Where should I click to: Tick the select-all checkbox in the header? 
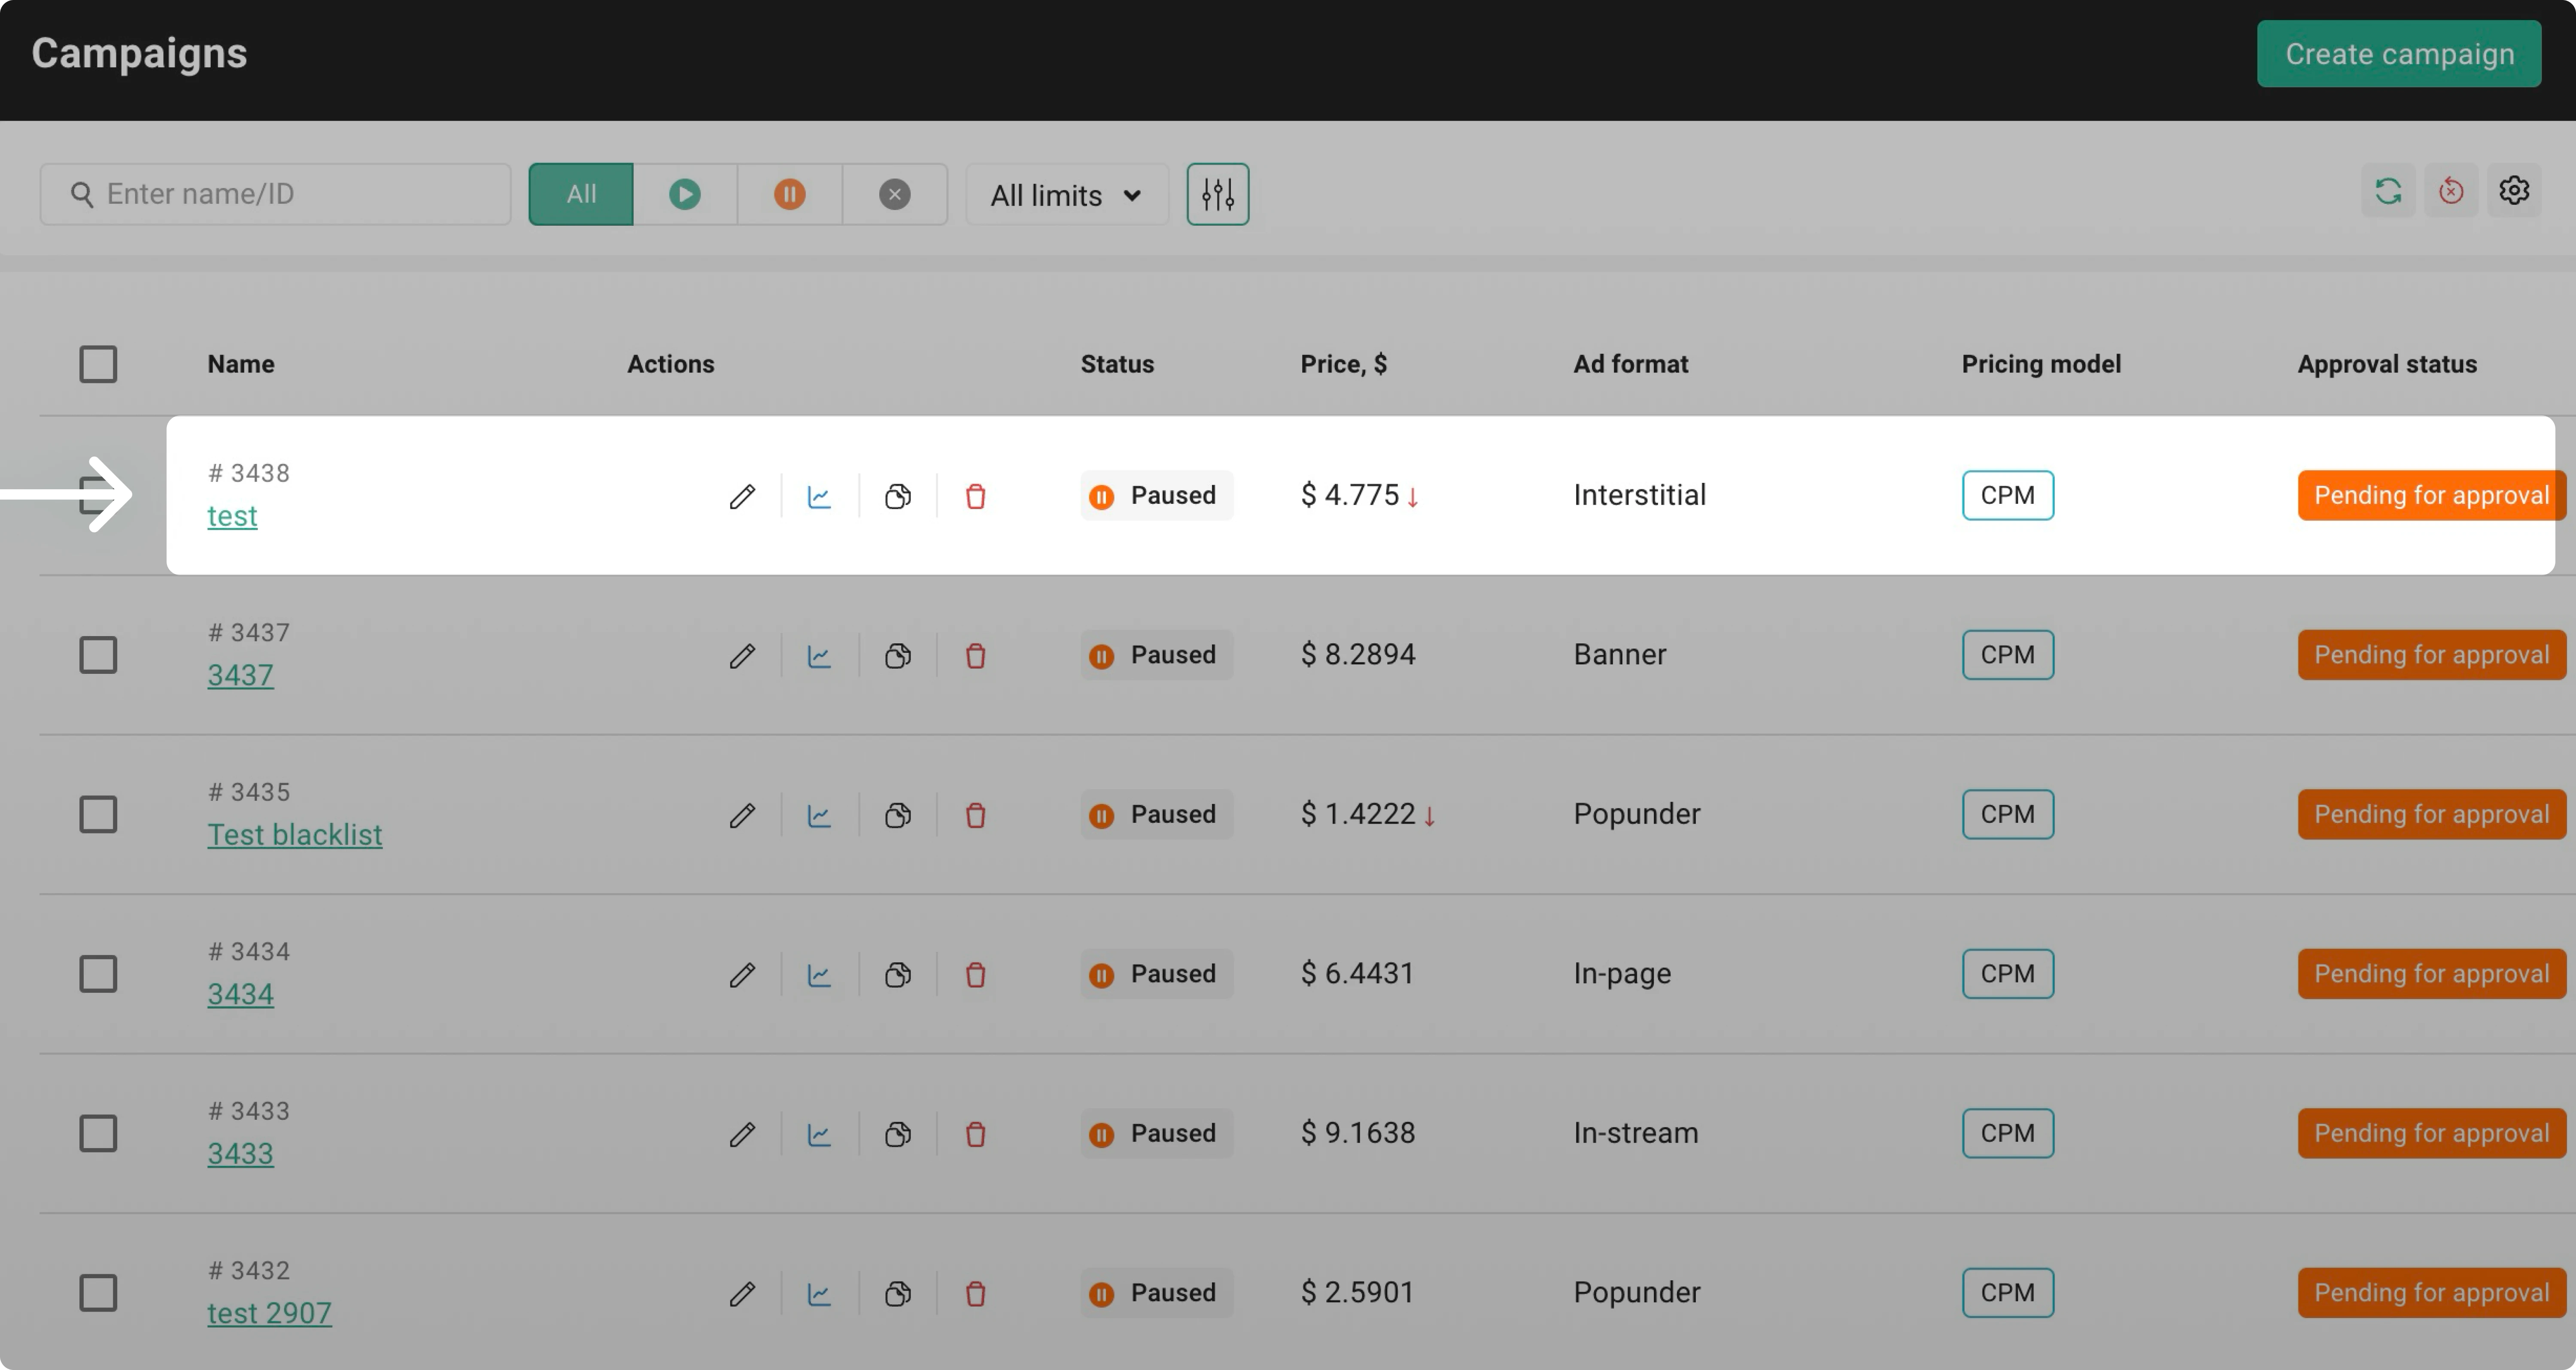pyautogui.click(x=98, y=364)
